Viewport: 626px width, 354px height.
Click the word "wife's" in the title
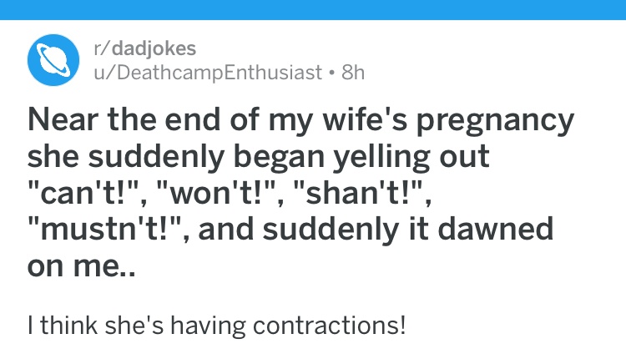[x=365, y=119]
